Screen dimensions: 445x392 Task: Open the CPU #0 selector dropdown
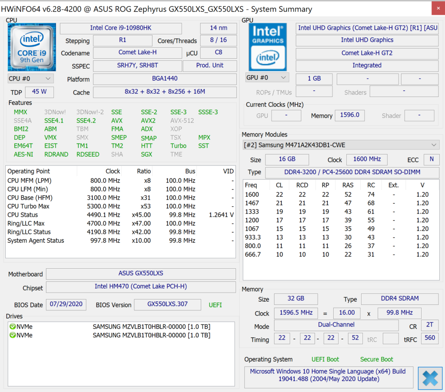[30, 79]
